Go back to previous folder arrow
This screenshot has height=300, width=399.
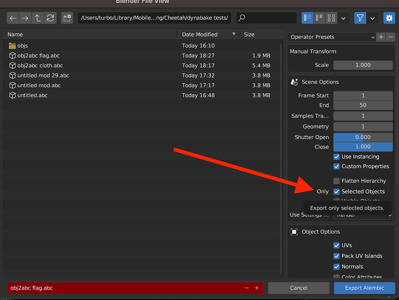(13, 18)
